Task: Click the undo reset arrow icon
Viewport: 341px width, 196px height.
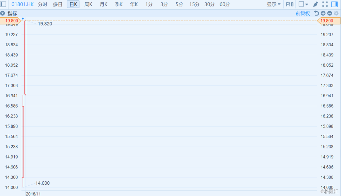Action: pos(316,14)
